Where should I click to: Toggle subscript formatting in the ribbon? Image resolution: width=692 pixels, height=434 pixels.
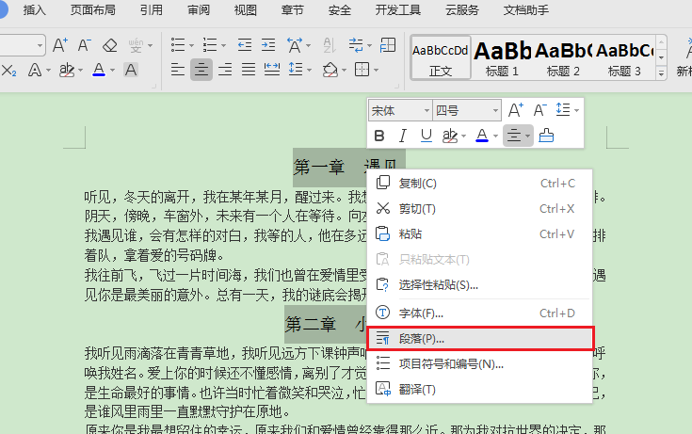(8, 70)
